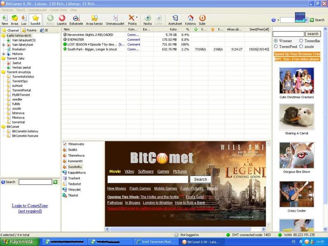Viewport: 328px width, 246px height.
Task: Choose the TorrentPond radio option
Action: click(276, 47)
